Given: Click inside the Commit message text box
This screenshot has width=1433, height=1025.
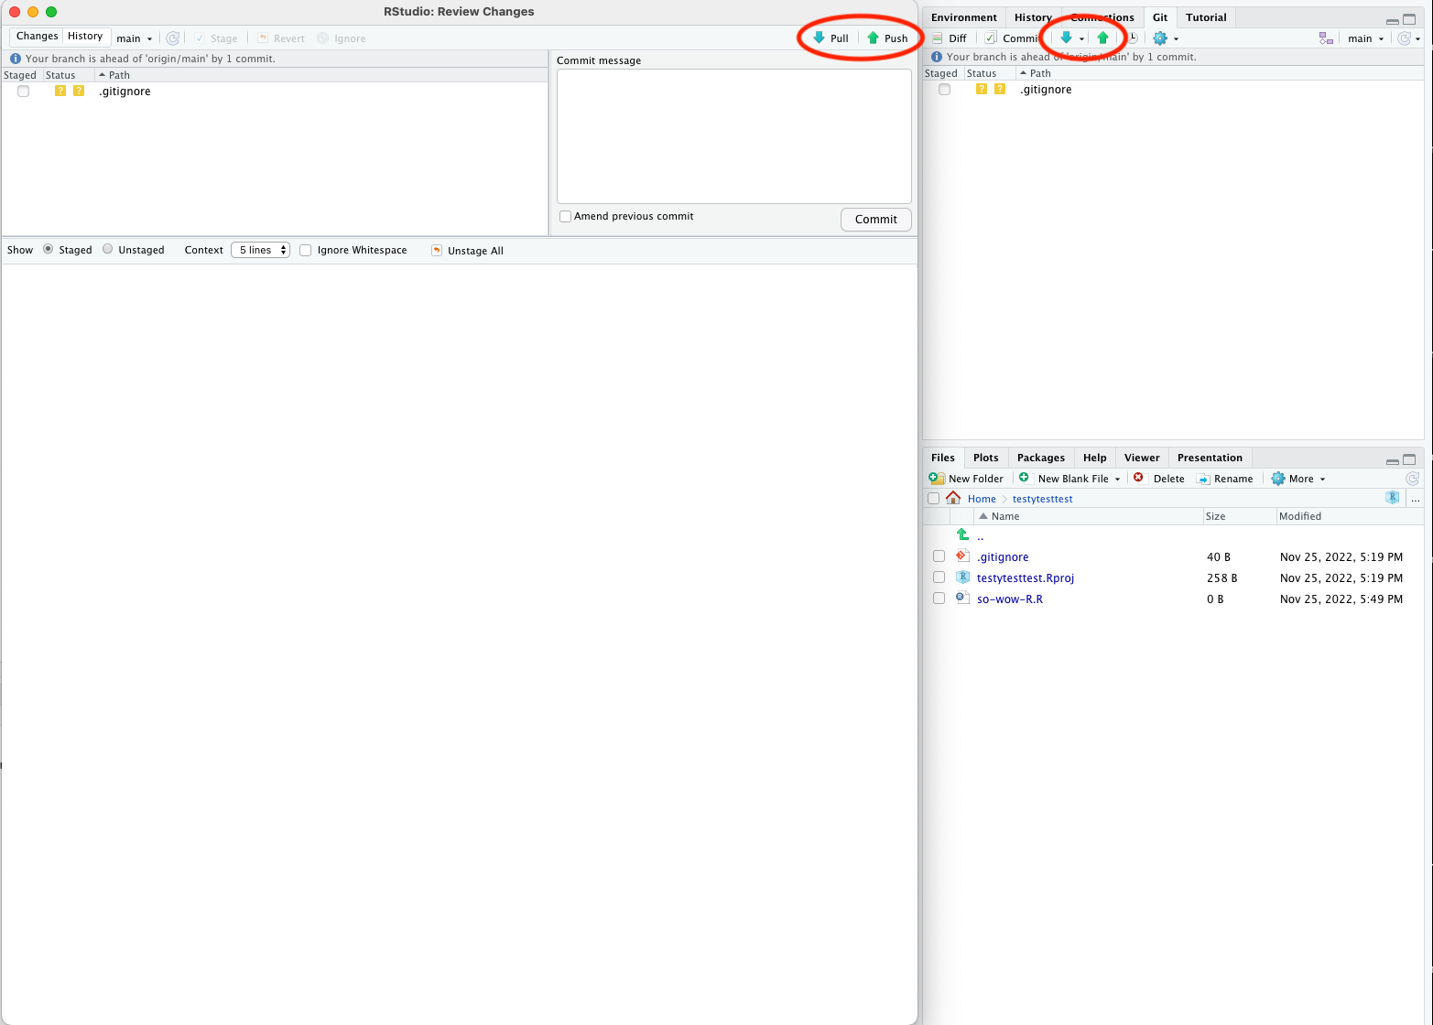Looking at the screenshot, I should pyautogui.click(x=733, y=136).
